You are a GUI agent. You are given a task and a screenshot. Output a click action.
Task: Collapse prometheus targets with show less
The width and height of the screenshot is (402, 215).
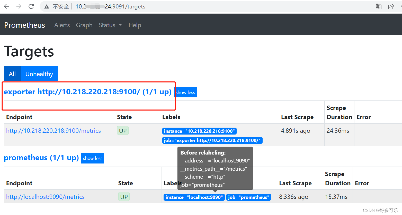click(93, 158)
